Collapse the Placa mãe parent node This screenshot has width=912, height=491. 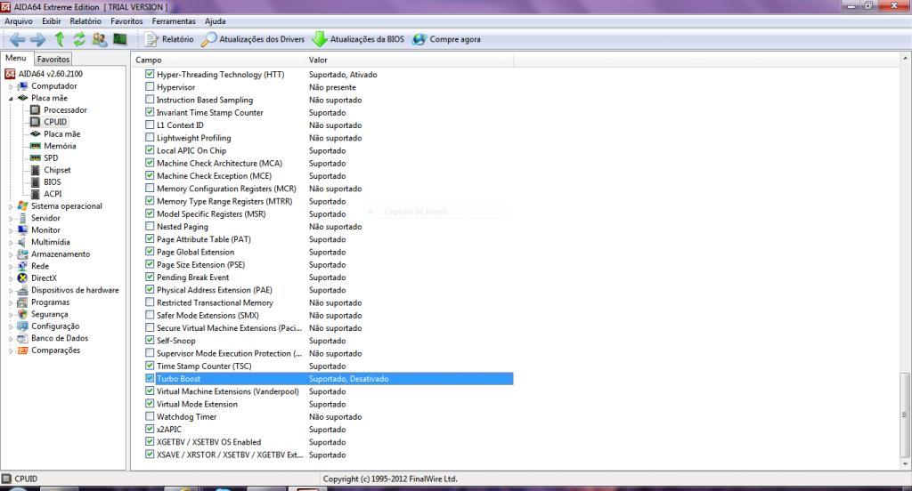[x=11, y=98]
